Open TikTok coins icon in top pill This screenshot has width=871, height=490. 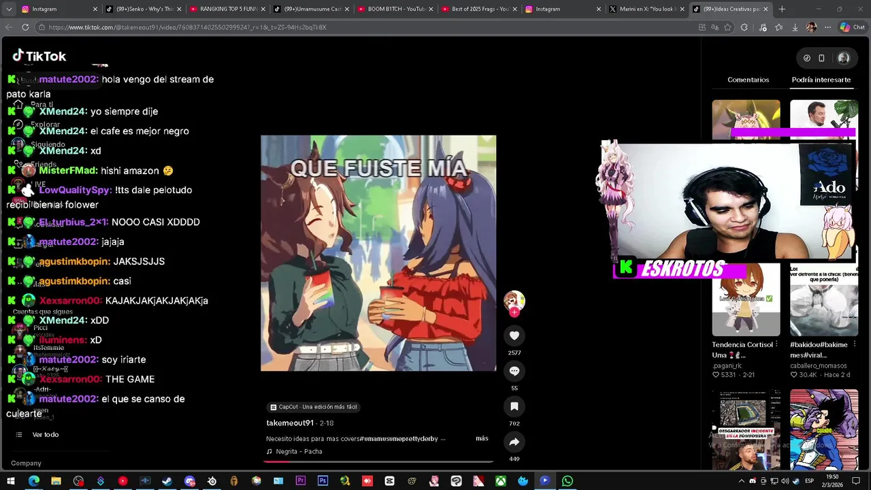807,58
